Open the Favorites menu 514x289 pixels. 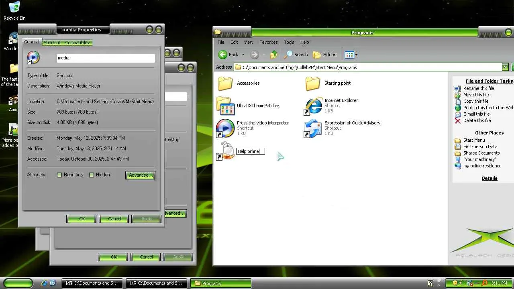tap(268, 42)
